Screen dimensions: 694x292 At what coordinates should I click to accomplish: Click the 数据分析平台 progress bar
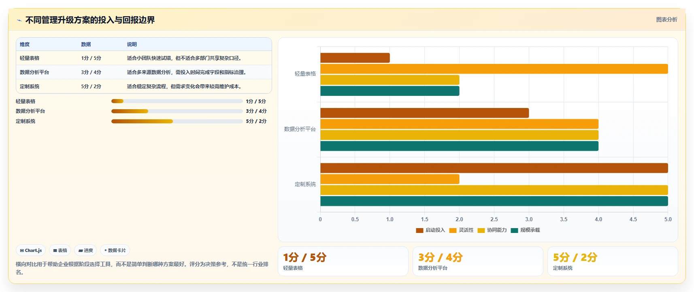177,111
